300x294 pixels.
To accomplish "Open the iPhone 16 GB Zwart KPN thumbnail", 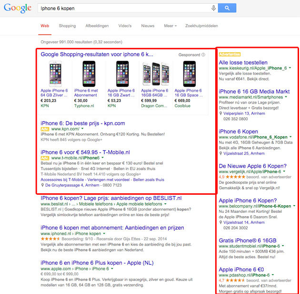I will click(122, 74).
